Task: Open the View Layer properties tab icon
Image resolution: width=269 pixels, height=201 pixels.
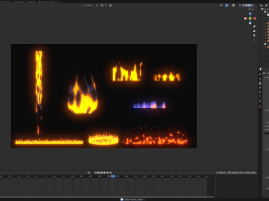Action: click(x=260, y=88)
